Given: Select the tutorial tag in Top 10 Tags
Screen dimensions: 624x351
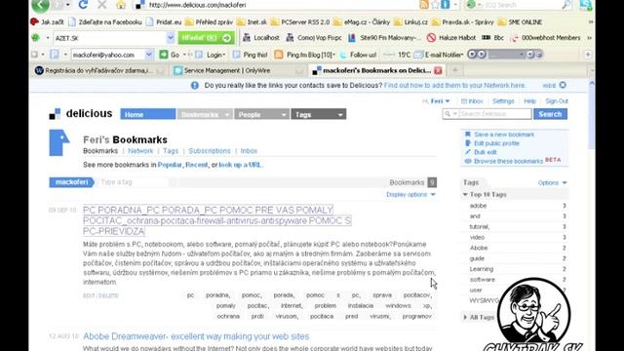Looking at the screenshot, I should coord(480,226).
